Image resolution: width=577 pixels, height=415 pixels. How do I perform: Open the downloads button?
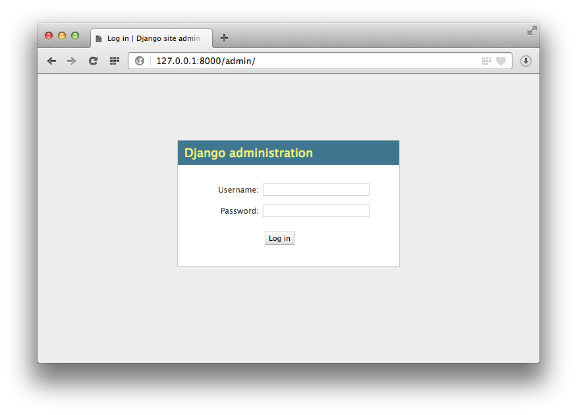526,61
